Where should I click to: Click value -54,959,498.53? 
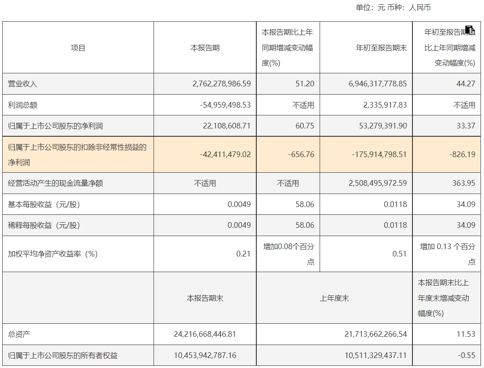point(226,105)
